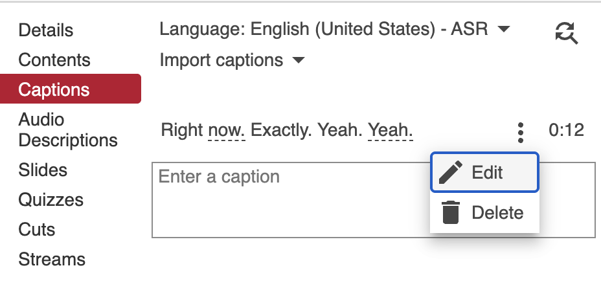This screenshot has width=601, height=290.
Task: Click the underlined word "now."
Action: click(227, 131)
